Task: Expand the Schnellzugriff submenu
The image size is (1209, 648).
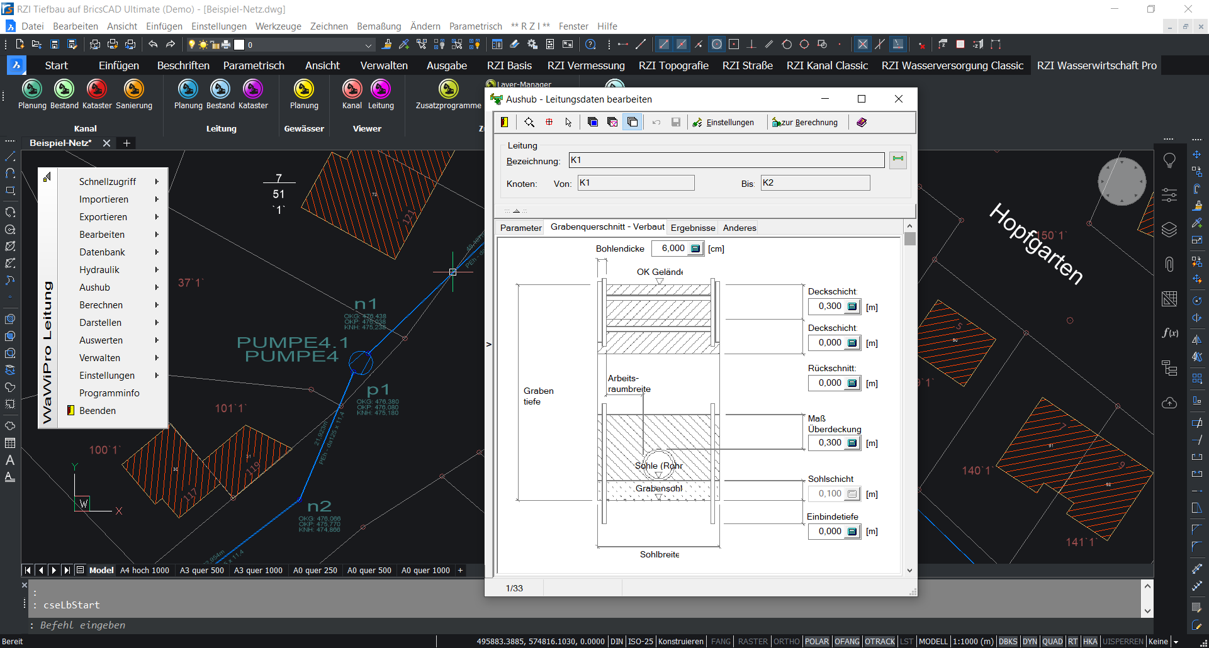Action: pyautogui.click(x=113, y=181)
